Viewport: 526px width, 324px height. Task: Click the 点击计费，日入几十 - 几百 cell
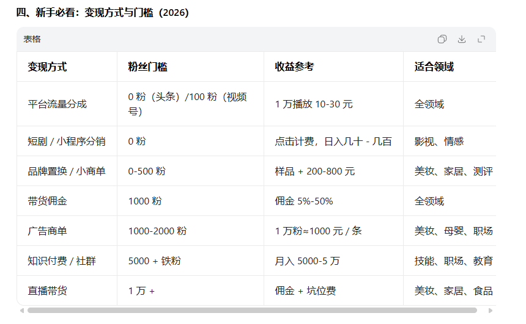pos(333,141)
